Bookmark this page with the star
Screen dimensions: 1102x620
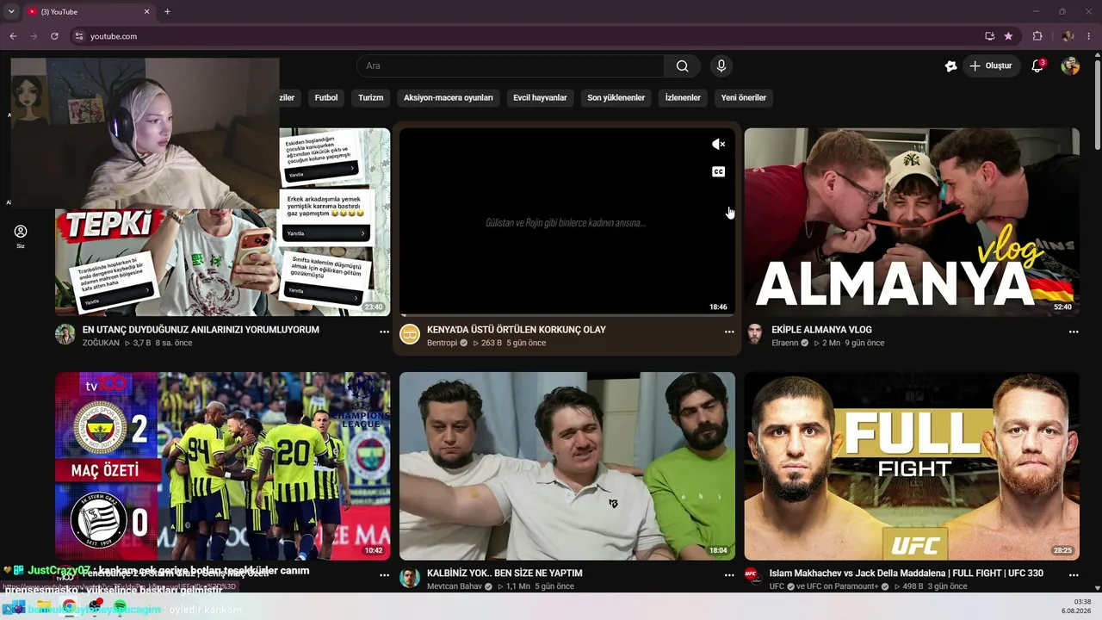click(1008, 36)
